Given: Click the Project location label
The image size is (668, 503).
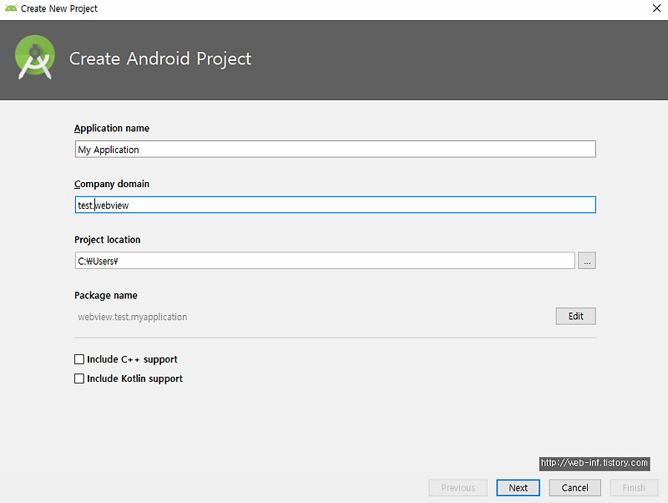Looking at the screenshot, I should (x=108, y=240).
